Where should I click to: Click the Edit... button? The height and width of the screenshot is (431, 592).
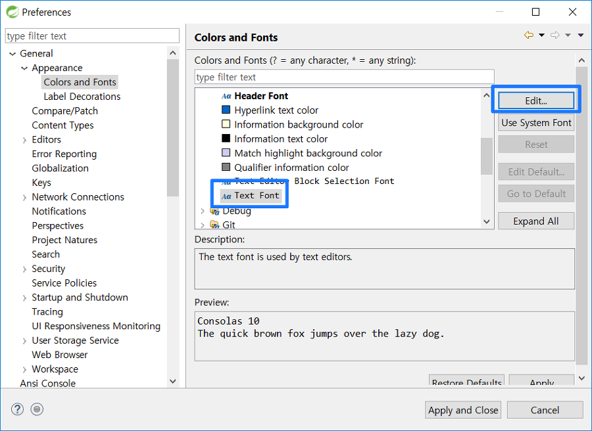point(536,101)
